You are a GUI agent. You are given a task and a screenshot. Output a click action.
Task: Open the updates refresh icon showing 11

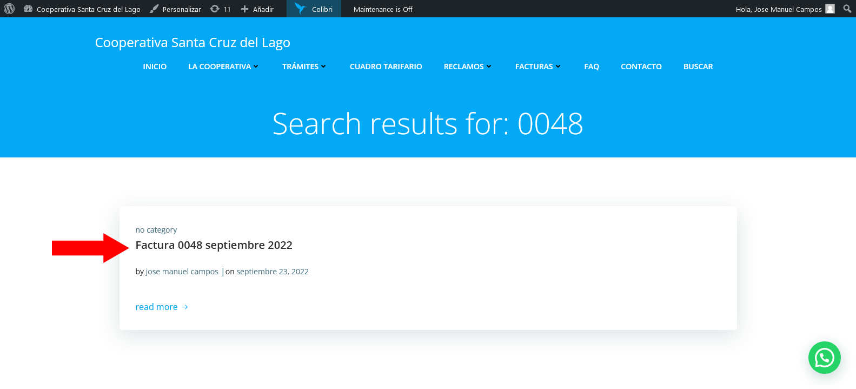click(215, 9)
